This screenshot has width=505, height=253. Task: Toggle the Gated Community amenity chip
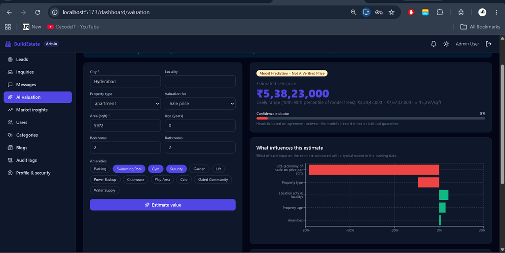213,179
